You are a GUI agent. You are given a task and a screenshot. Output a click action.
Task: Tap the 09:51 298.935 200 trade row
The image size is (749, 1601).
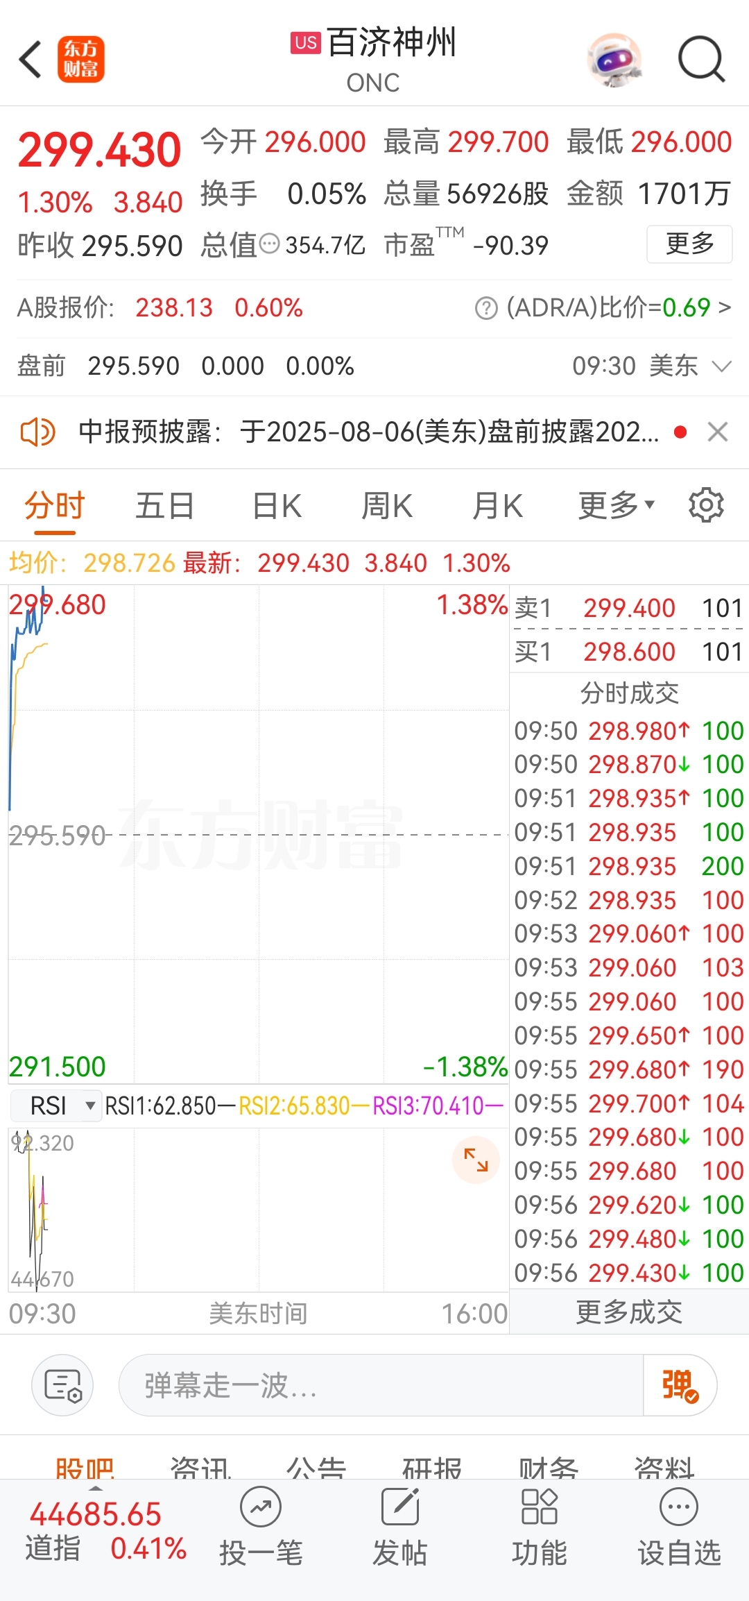[x=629, y=866]
